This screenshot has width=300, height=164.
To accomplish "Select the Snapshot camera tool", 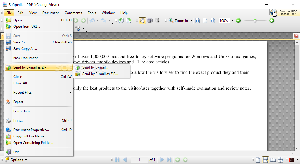I will point(150,21).
